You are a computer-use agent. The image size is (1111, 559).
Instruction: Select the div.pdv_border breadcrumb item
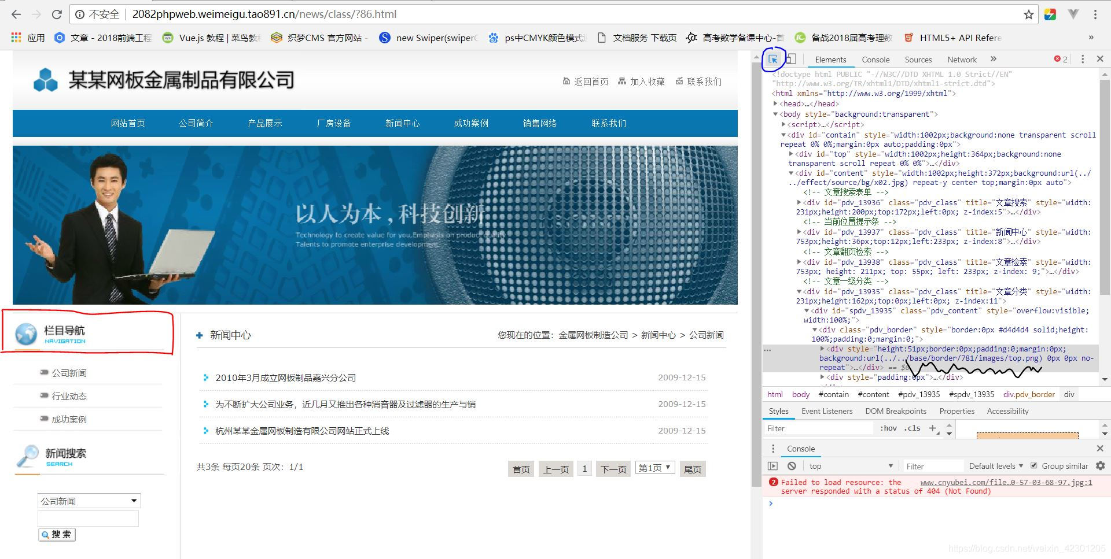tap(1029, 394)
